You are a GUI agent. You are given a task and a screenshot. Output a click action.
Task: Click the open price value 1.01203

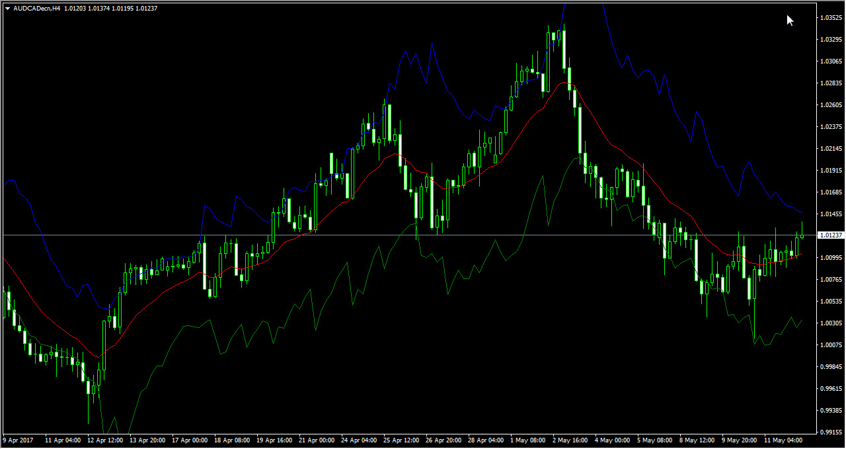75,8
